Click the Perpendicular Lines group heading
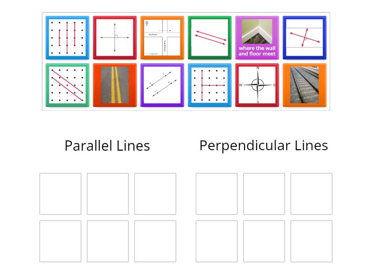This screenshot has width=372, height=279. click(264, 146)
